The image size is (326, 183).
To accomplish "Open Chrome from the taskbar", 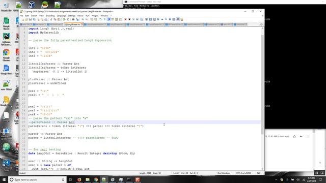I will (96, 179).
